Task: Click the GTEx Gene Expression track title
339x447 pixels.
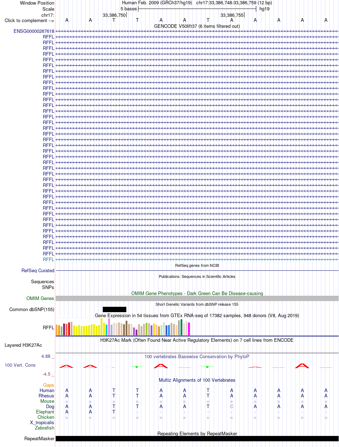Action: pyautogui.click(x=197, y=315)
